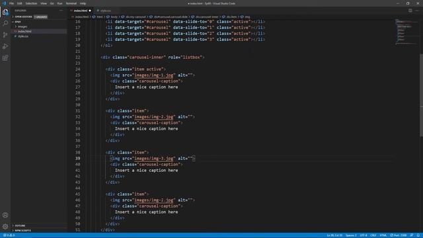Click the editor vertical scrollbar thumb

pyautogui.click(x=421, y=95)
